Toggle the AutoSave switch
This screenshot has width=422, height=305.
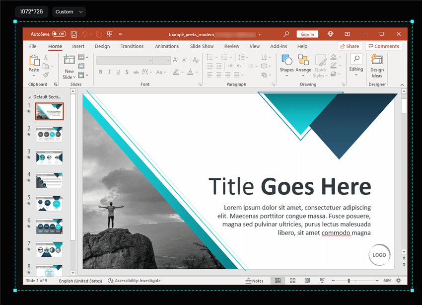59,34
